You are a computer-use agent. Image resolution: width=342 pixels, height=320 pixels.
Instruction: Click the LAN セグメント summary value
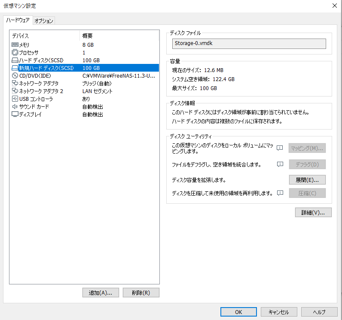pos(97,91)
